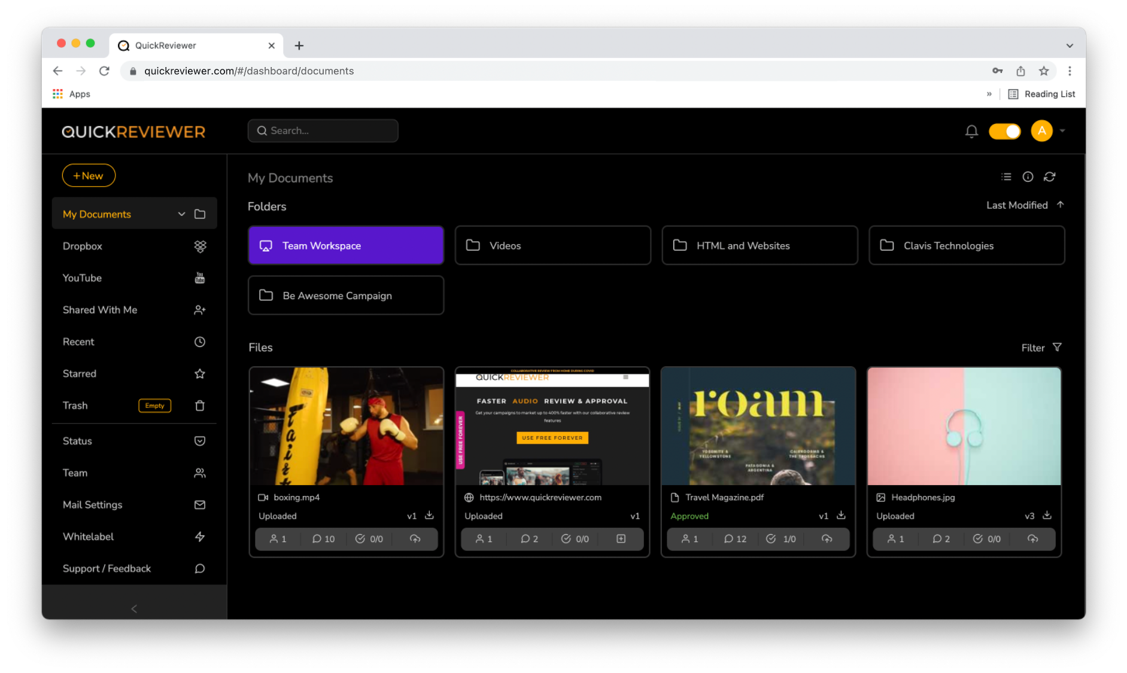Open Support / Feedback

pyautogui.click(x=134, y=568)
